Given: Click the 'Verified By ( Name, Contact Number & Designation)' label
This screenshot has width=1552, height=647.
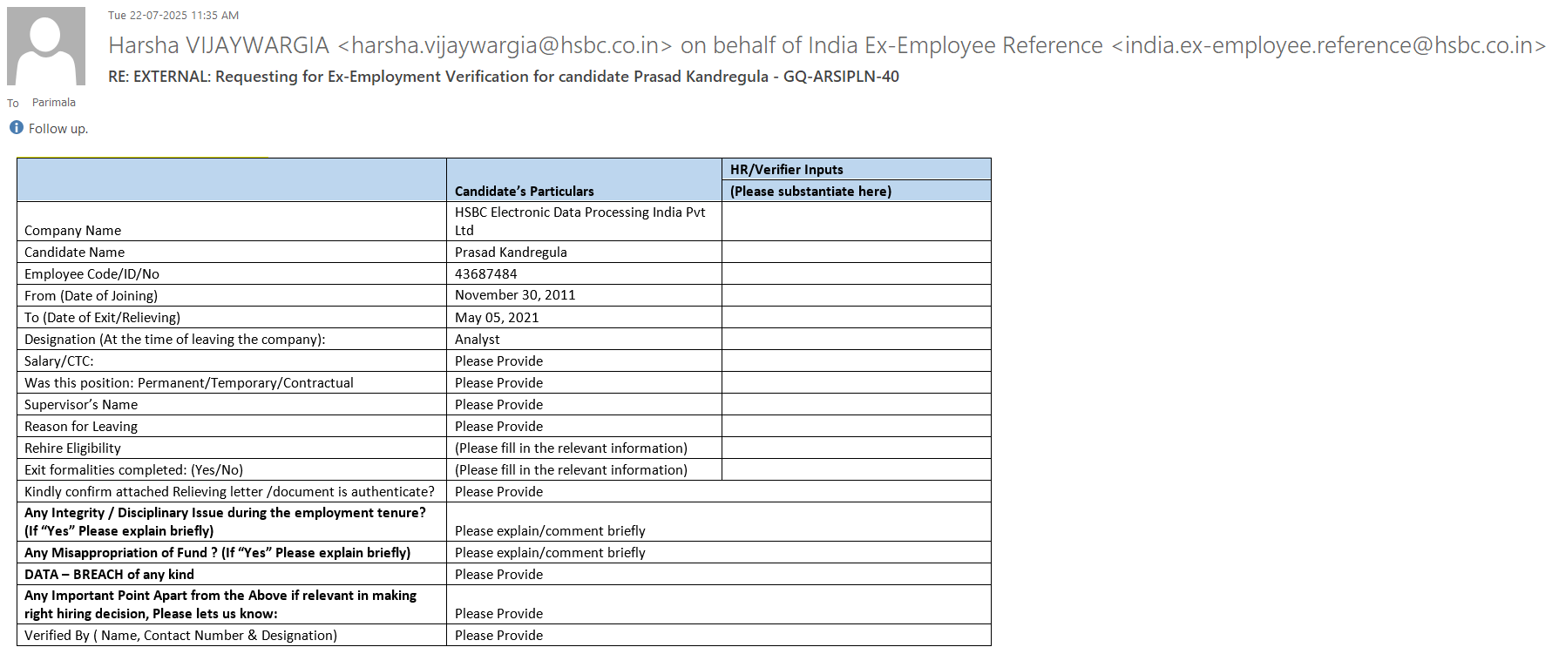Looking at the screenshot, I should tap(181, 636).
